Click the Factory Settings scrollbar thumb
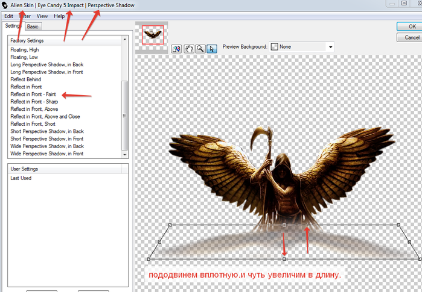 (x=124, y=116)
